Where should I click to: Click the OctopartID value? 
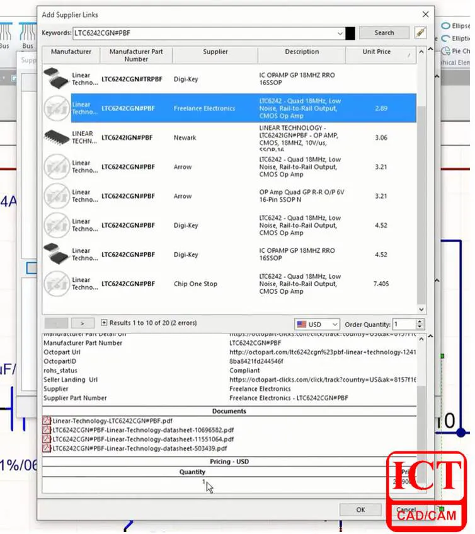click(x=256, y=361)
